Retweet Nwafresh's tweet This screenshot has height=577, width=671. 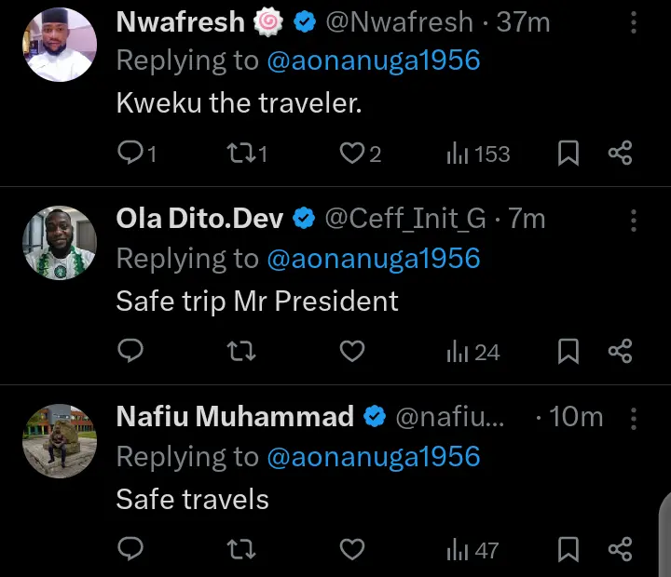(x=240, y=154)
